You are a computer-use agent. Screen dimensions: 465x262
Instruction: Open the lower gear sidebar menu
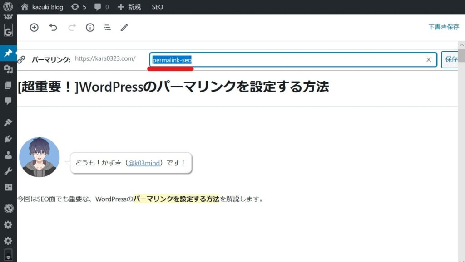coord(8,240)
